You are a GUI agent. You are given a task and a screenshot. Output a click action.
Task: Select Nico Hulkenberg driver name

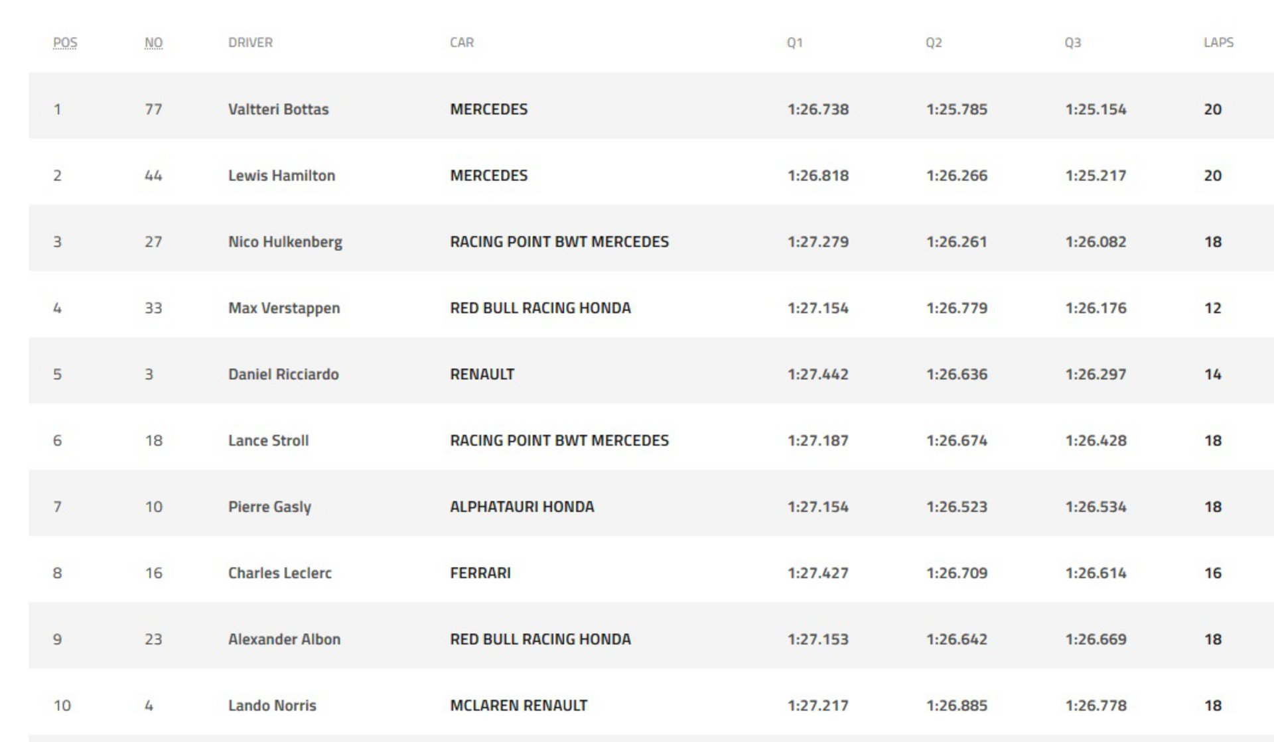(x=285, y=242)
